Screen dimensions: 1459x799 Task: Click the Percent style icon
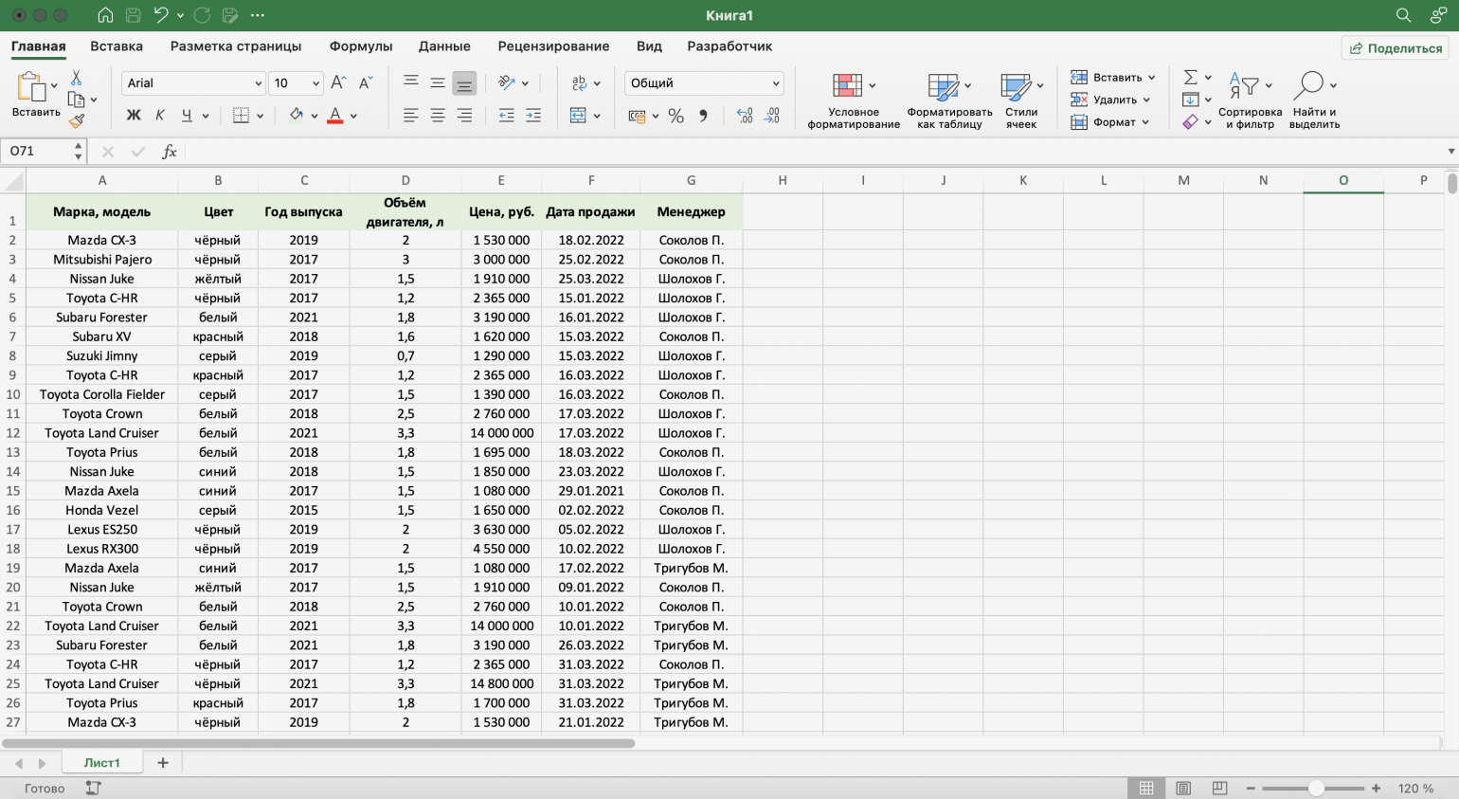[675, 116]
